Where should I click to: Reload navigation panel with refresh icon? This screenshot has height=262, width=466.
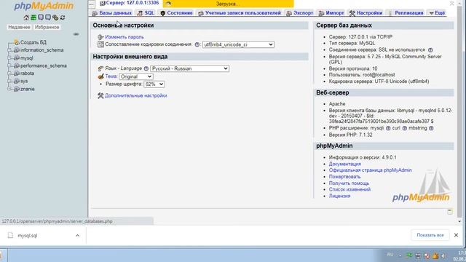[x=63, y=17]
